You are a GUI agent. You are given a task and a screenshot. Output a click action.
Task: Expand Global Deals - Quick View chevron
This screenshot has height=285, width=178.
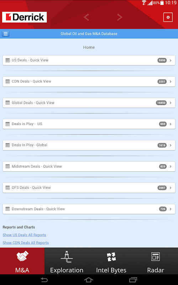[171, 103]
